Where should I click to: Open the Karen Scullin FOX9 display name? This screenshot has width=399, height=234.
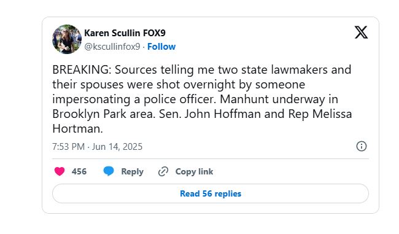(125, 33)
